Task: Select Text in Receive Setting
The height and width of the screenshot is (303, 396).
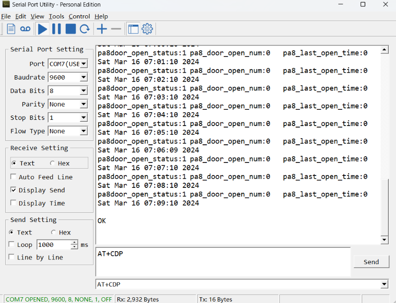Action: click(x=23, y=163)
